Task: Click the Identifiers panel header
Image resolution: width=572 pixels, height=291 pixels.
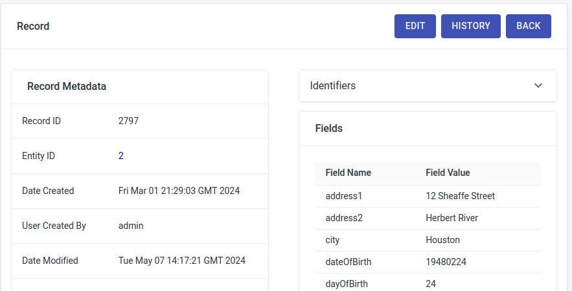Action: [x=428, y=85]
